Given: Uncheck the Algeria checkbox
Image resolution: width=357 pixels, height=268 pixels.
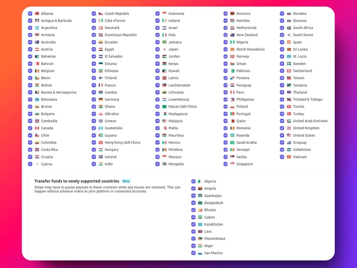Looking at the screenshot, I should 193,181.
